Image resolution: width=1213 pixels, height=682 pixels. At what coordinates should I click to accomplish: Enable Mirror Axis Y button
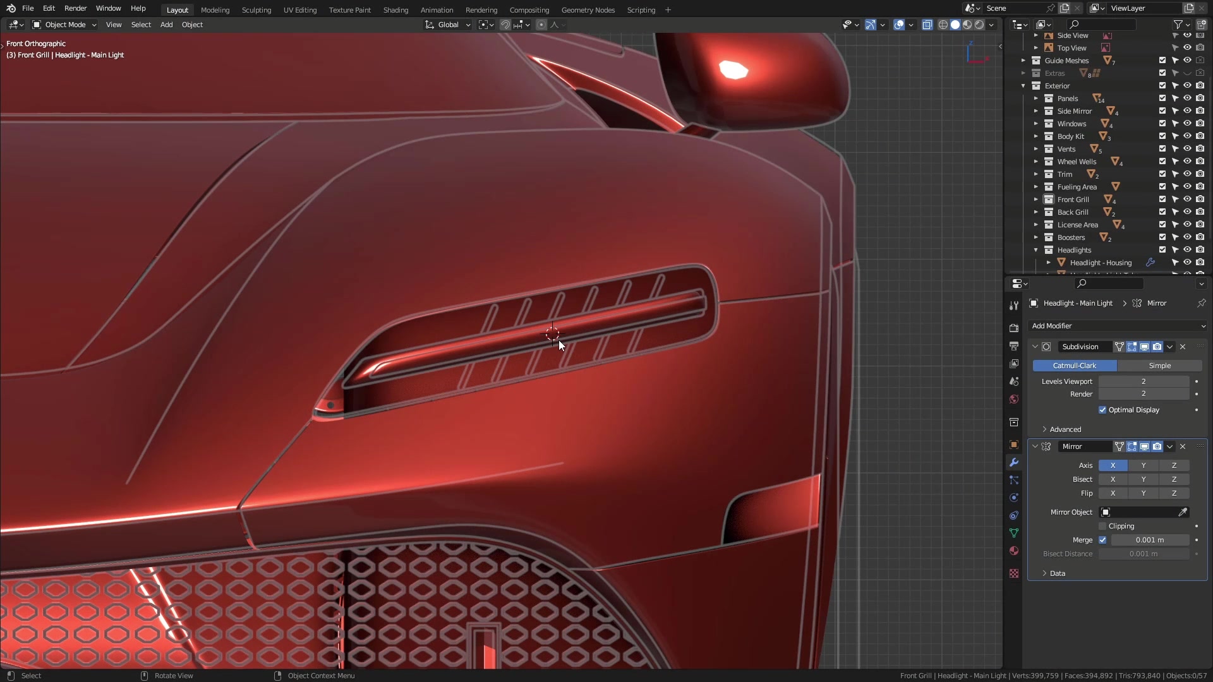click(1143, 465)
